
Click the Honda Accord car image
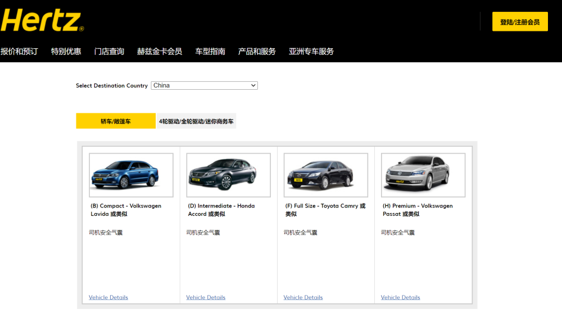[228, 176]
